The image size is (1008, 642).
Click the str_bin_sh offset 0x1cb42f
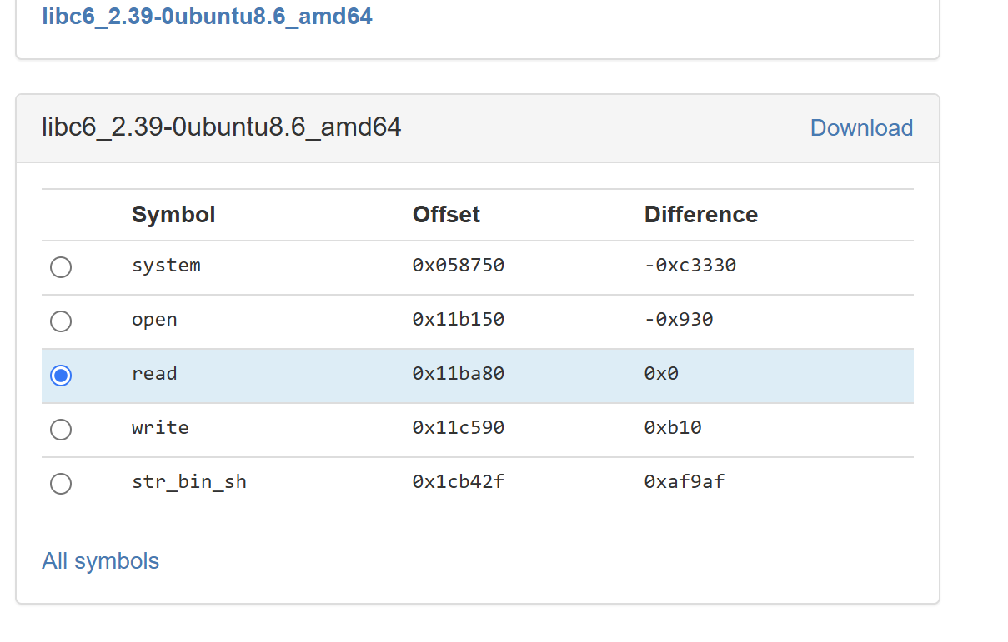pyautogui.click(x=458, y=482)
